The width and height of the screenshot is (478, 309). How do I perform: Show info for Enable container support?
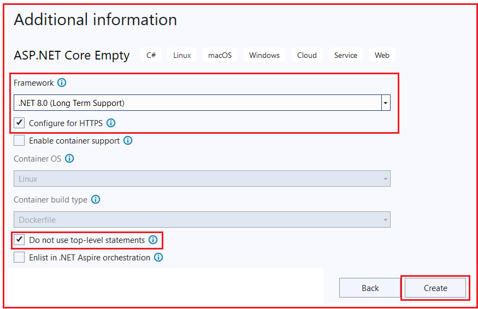pos(128,140)
